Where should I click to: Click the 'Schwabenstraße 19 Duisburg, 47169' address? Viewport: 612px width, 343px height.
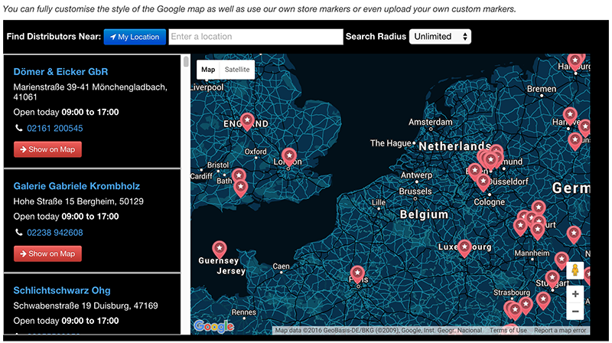(x=86, y=306)
